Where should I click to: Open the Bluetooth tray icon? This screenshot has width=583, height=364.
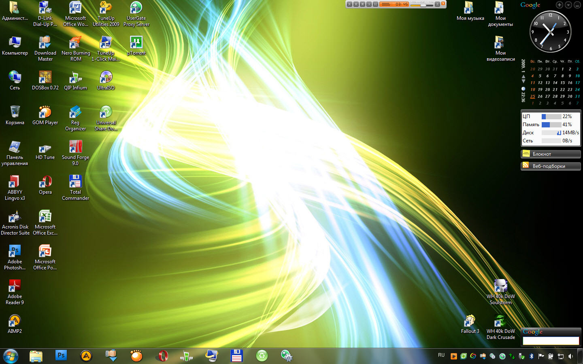[532, 356]
